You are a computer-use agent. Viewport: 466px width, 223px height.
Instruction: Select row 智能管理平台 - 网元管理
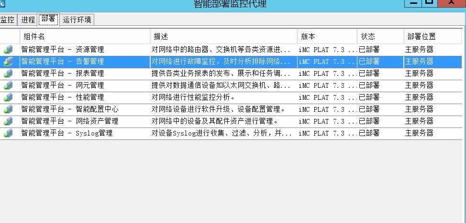(x=231, y=85)
